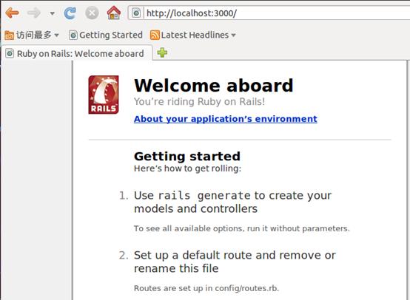Open a new tab with the green plus

pos(162,52)
